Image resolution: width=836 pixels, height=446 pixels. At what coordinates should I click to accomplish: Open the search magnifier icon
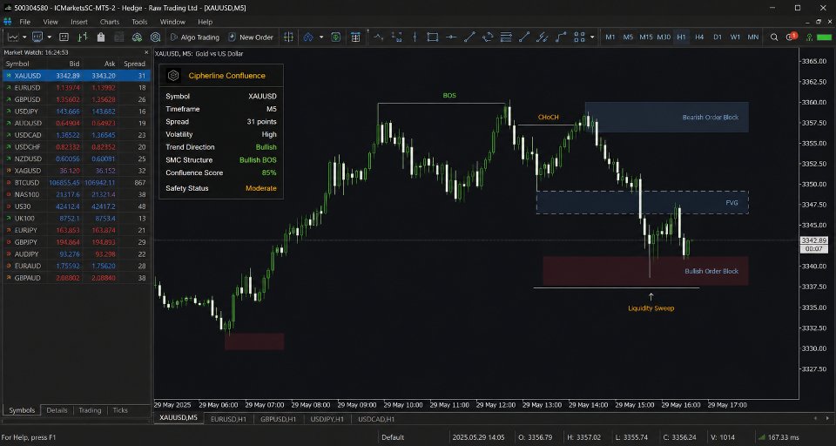774,37
